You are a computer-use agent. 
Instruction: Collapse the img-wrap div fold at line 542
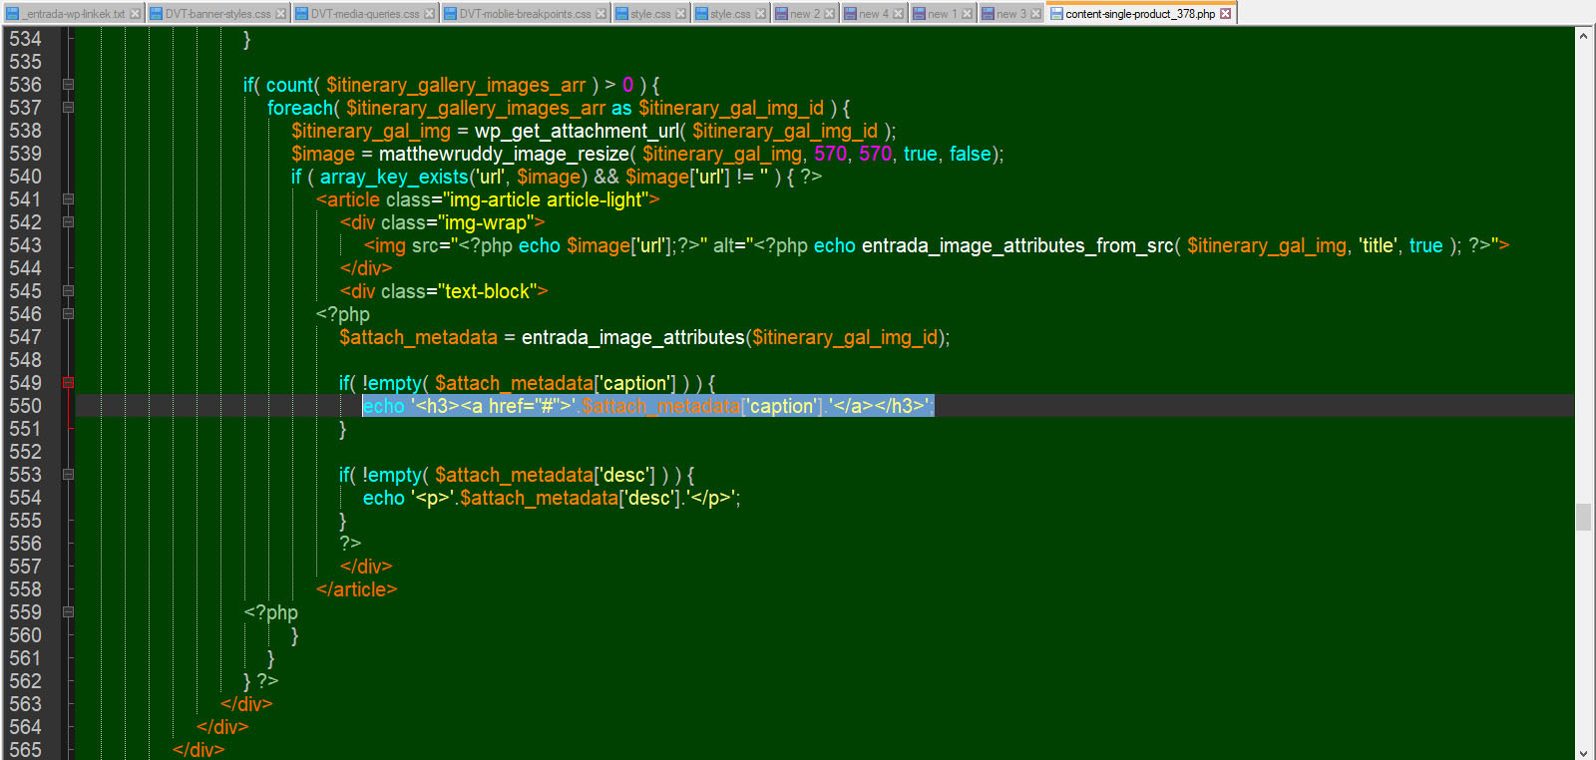[x=68, y=222]
